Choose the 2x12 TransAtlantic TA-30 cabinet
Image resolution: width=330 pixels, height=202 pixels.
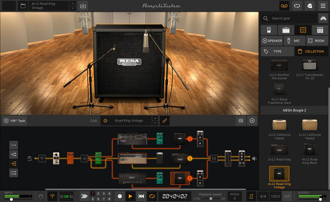point(310,70)
